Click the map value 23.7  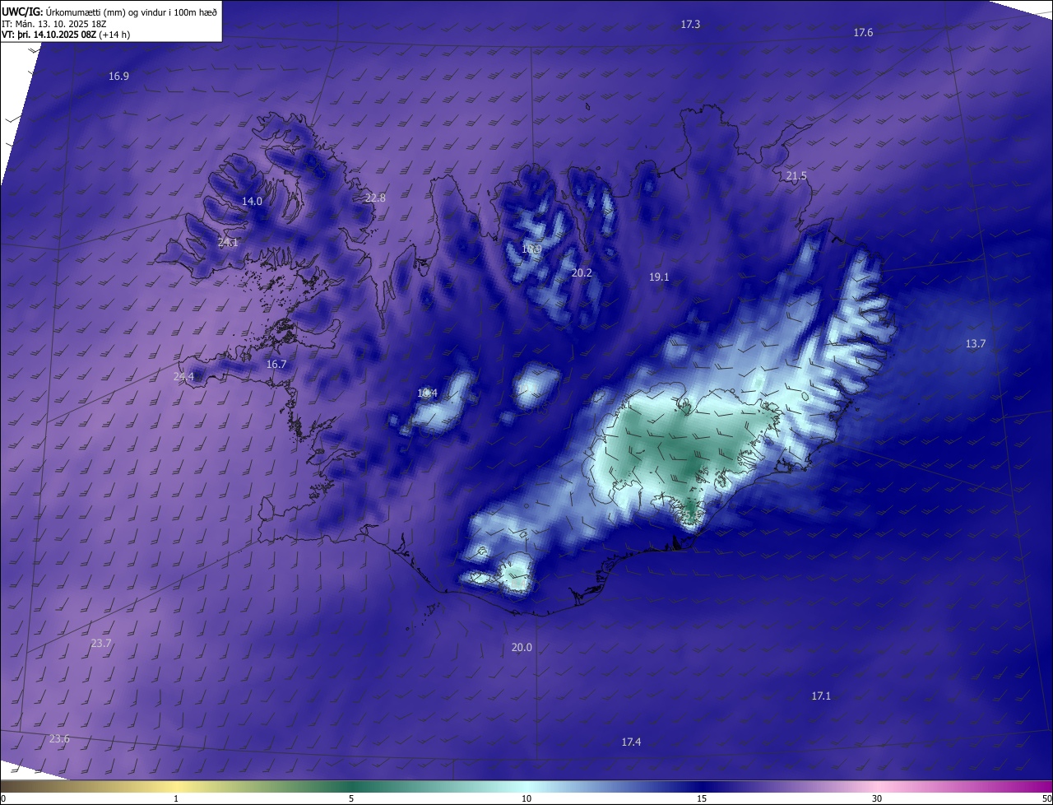(101, 644)
